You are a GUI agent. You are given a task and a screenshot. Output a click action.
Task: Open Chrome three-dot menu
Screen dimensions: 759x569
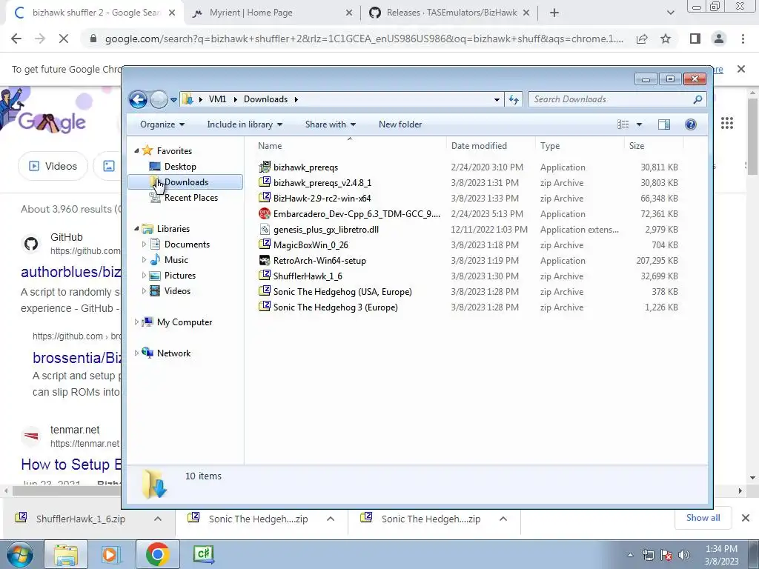pyautogui.click(x=743, y=39)
